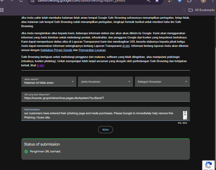This screenshot has width=216, height=170.
Task: Click the 'Halaman ini tidak aman' selected value
Action: (39, 83)
